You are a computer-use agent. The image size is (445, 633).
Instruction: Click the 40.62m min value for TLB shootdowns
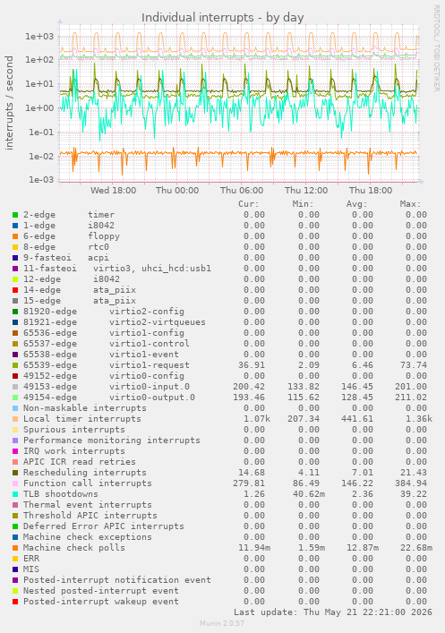point(309,494)
